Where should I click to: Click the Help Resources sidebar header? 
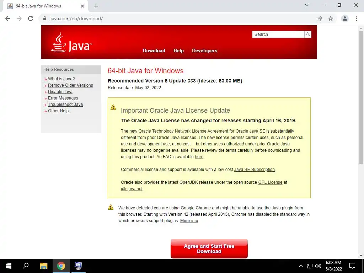(71, 69)
